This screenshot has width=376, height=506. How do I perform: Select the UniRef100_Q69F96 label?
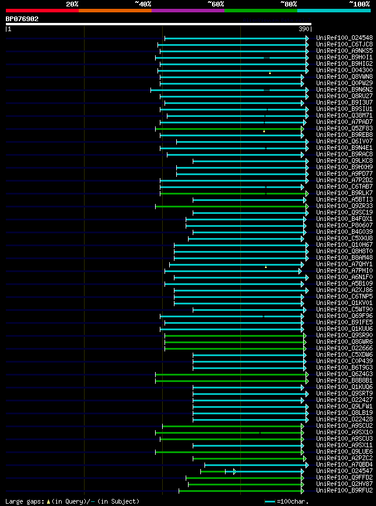pyautogui.click(x=344, y=315)
